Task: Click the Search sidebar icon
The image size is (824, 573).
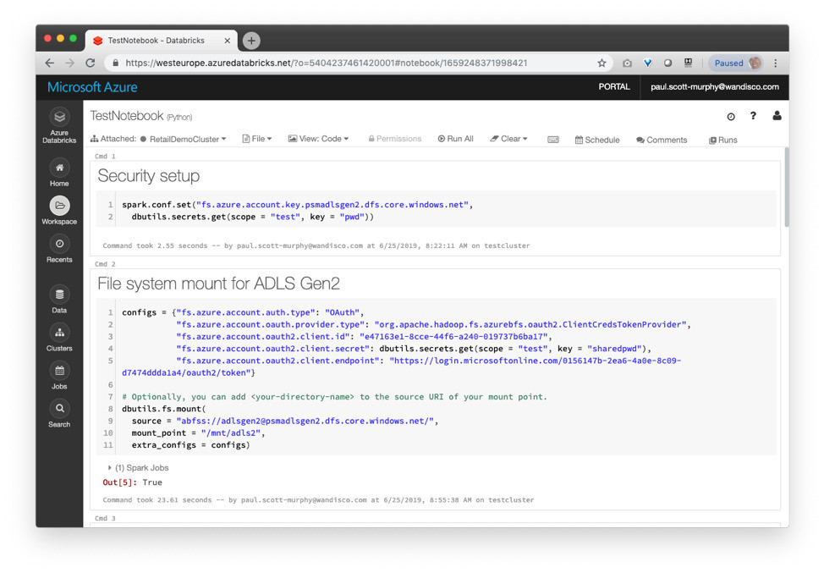Action: tap(59, 409)
